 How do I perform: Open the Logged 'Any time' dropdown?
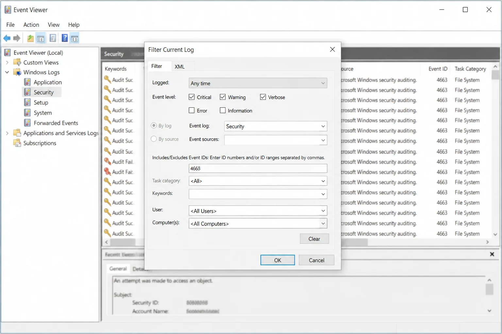point(258,83)
